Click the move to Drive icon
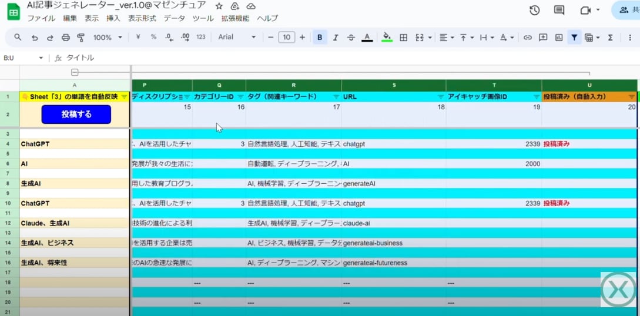Image resolution: width=640 pixels, height=316 pixels. pos(234,6)
